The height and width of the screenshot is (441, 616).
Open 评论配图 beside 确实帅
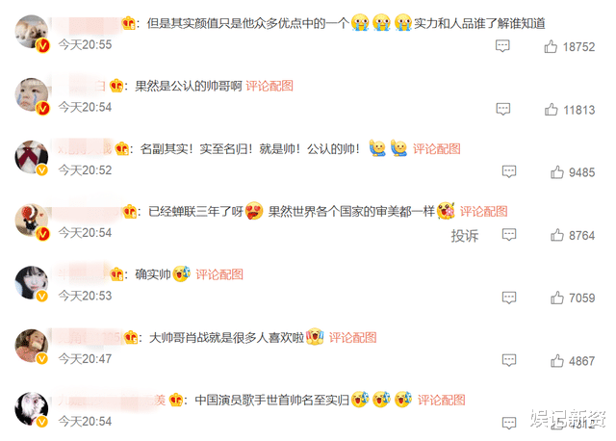[x=219, y=274]
